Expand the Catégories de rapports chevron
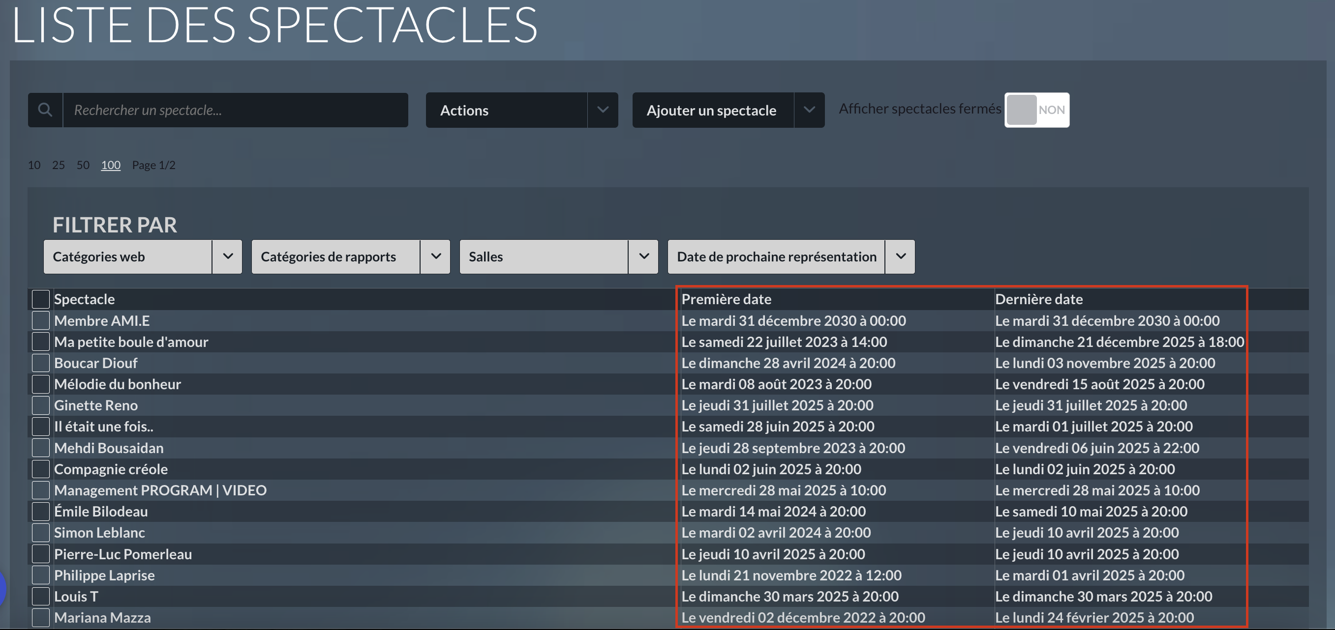This screenshot has height=630, width=1335. (x=436, y=257)
